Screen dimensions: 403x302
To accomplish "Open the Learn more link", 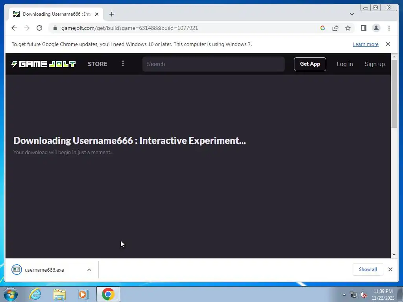I will [x=366, y=44].
